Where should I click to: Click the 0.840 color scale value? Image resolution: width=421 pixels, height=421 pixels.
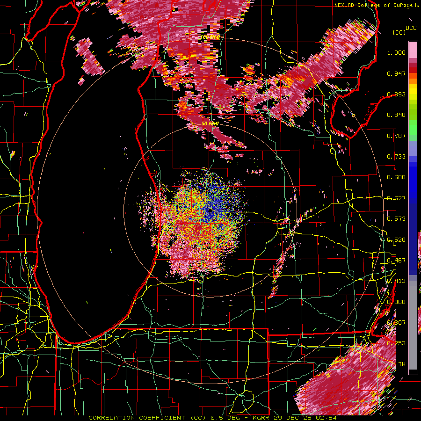[396, 115]
